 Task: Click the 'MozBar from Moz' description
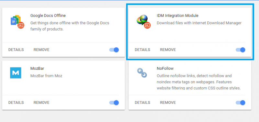tap(46, 76)
